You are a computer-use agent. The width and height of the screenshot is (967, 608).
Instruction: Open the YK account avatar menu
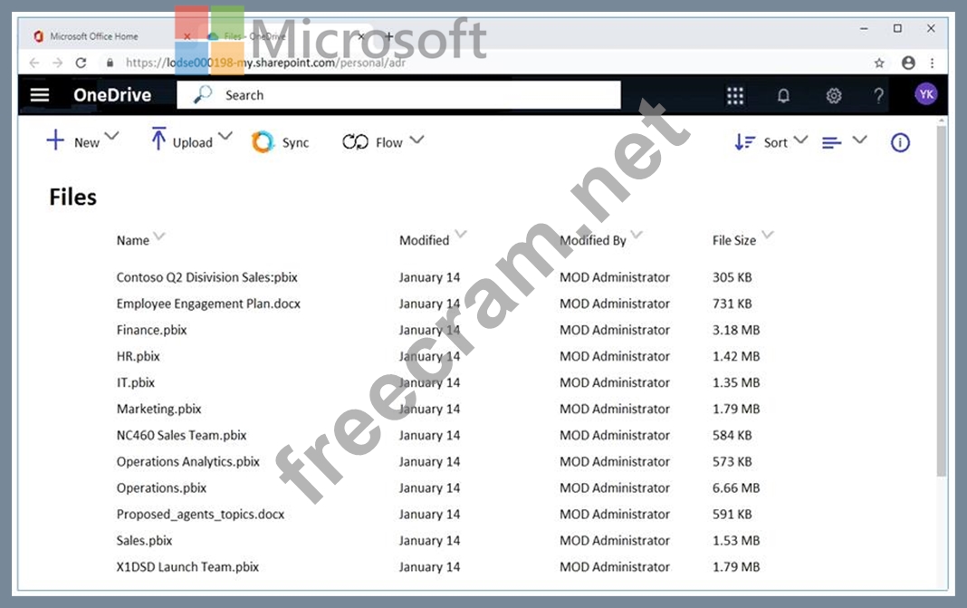click(x=925, y=94)
